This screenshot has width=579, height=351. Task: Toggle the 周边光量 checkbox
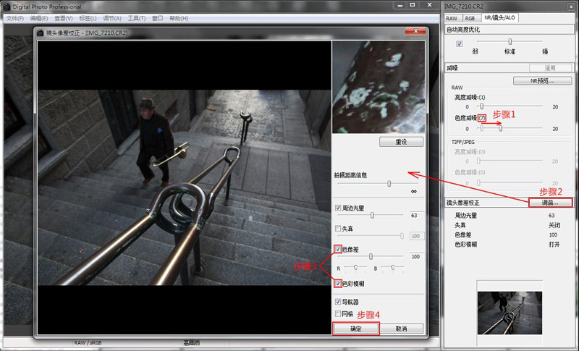(338, 208)
